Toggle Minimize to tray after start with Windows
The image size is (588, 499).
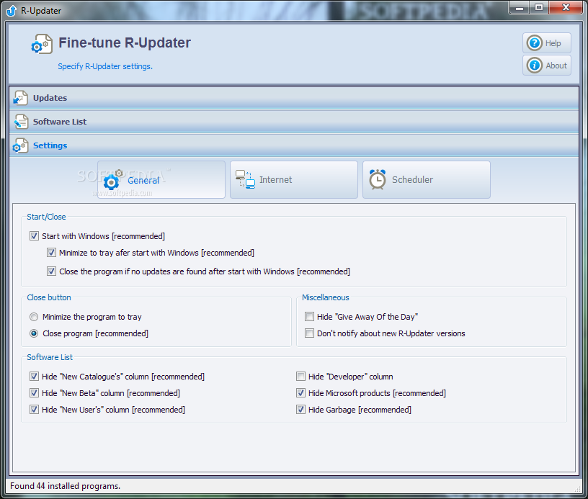coord(51,253)
